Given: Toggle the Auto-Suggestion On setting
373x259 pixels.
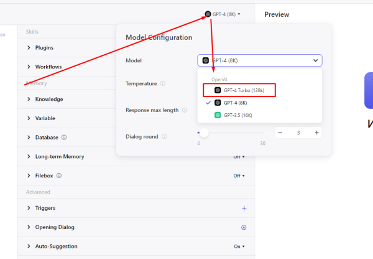Looking at the screenshot, I should pyautogui.click(x=239, y=247).
